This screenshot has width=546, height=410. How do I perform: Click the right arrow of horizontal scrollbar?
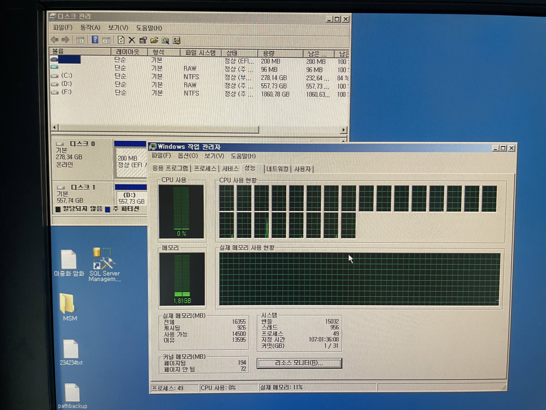344,130
